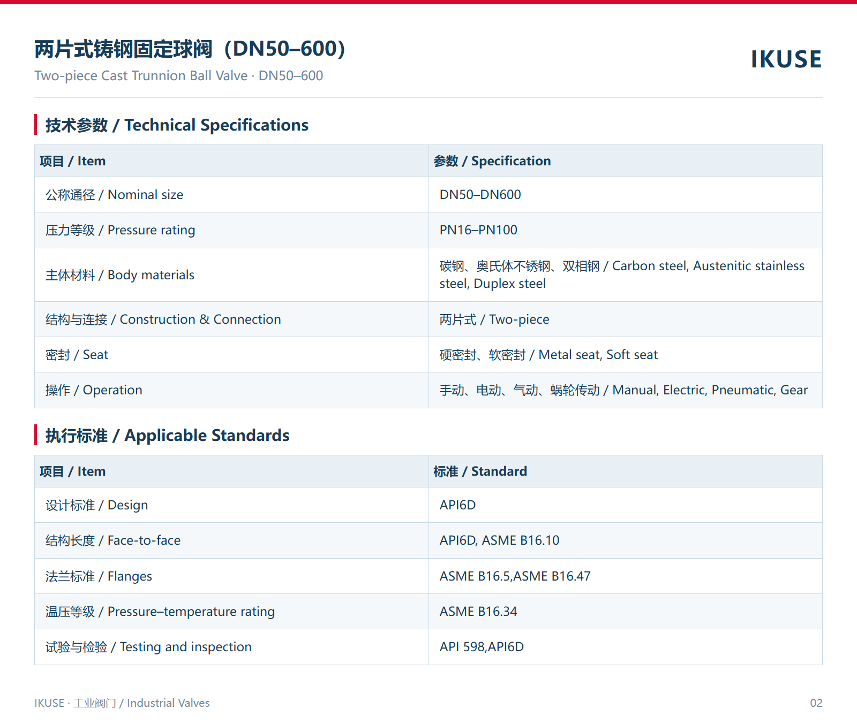
Task: Click the Construction & Connection row label
Action: pos(163,319)
